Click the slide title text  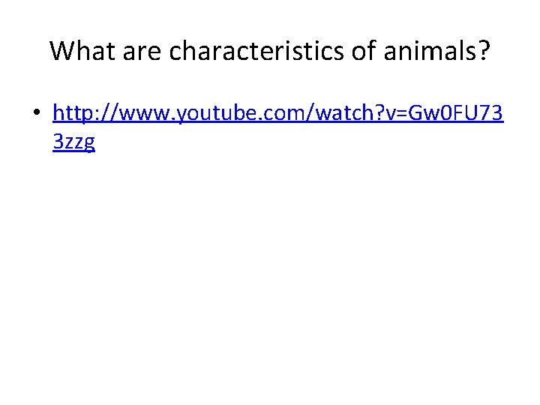(x=270, y=51)
